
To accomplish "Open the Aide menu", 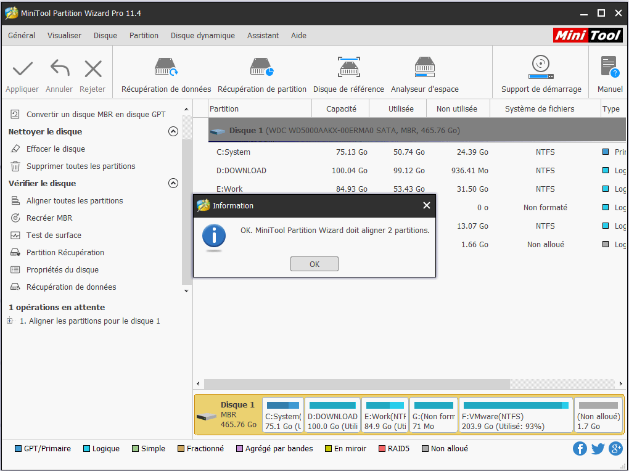I will click(298, 35).
